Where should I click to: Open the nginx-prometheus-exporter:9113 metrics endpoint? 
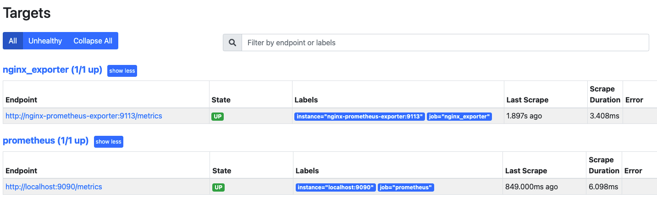[x=84, y=116]
